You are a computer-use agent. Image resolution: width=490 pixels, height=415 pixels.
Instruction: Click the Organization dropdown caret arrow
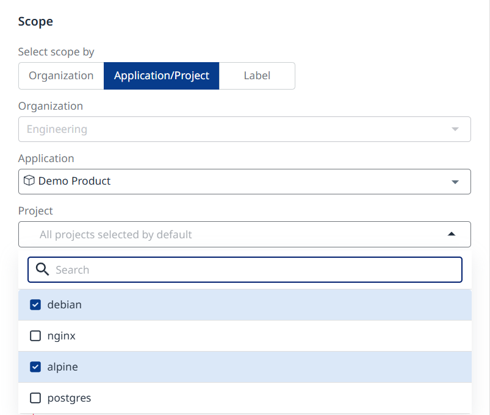[x=455, y=129]
